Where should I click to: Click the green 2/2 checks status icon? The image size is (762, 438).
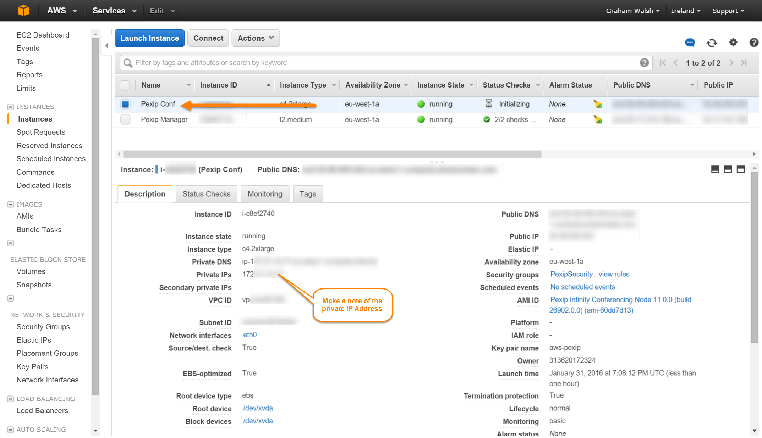point(487,119)
